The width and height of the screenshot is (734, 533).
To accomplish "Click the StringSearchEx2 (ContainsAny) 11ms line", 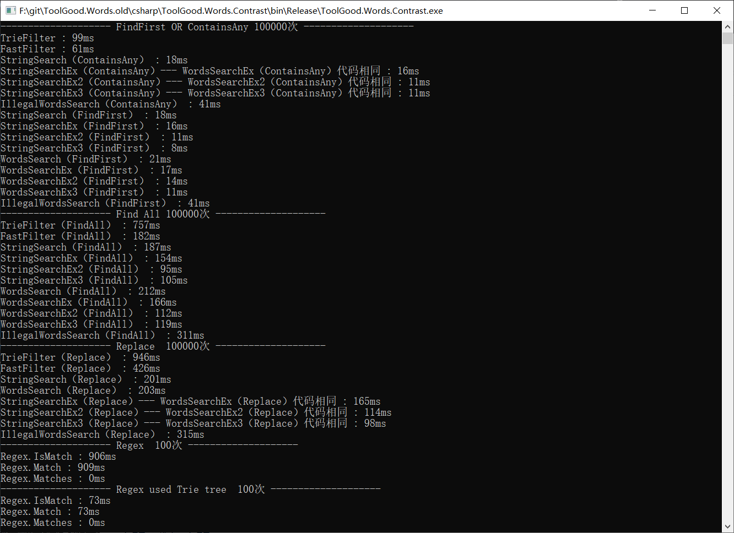I will tap(215, 82).
